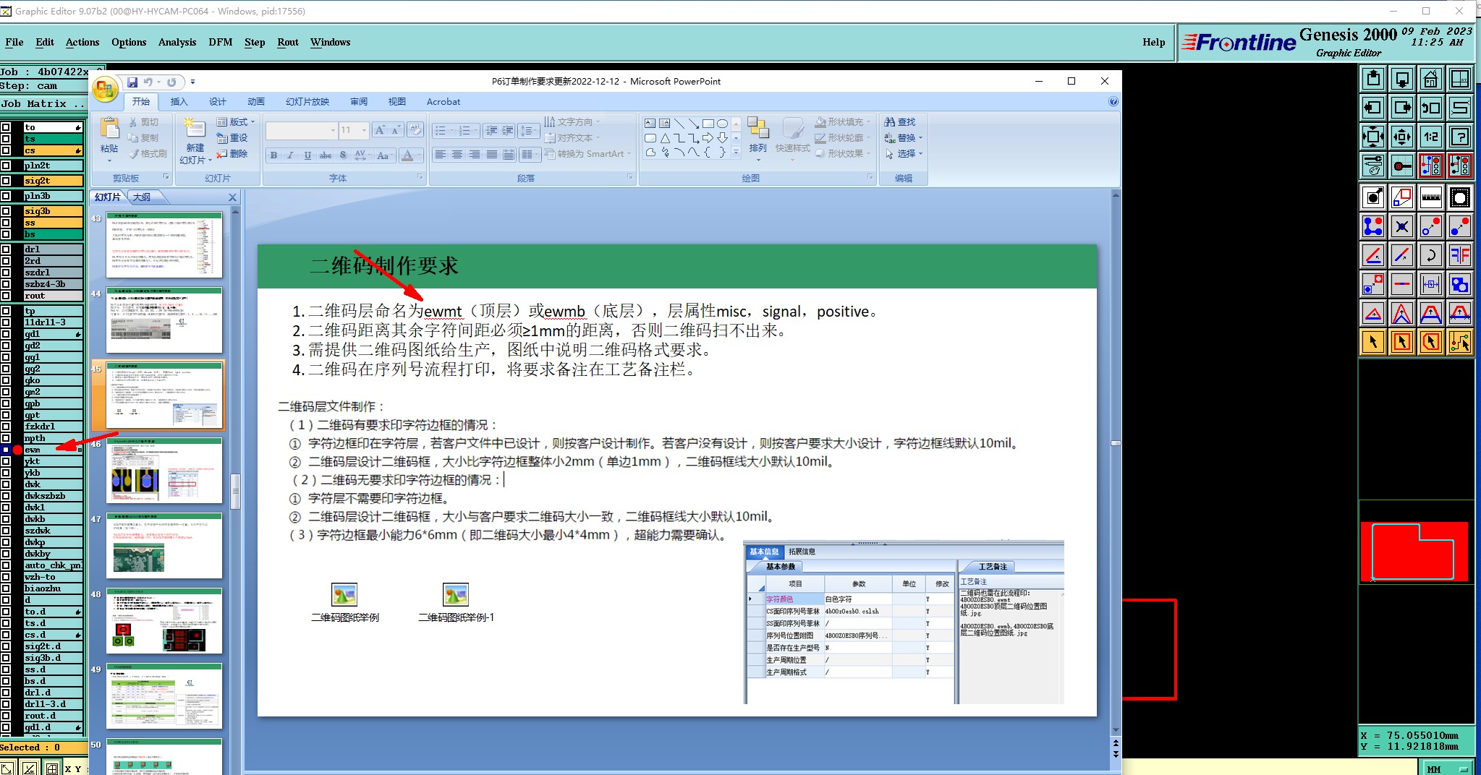Toggle checkbox for layer pln3b
Image resolution: width=1481 pixels, height=775 pixels.
6,196
